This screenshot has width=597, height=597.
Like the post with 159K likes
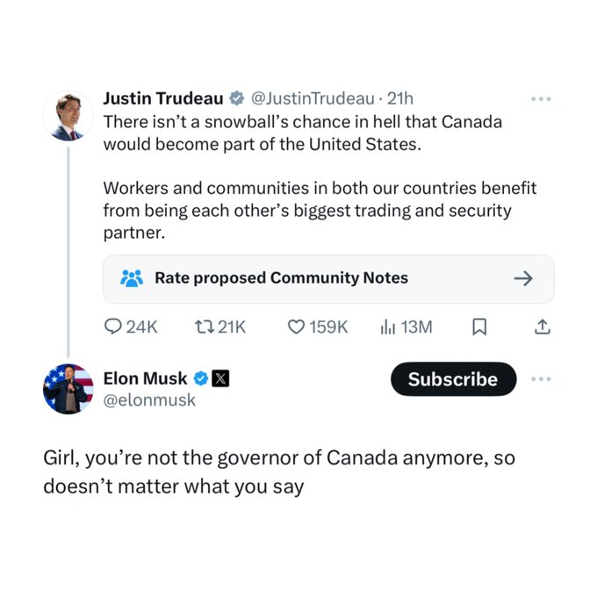click(297, 327)
